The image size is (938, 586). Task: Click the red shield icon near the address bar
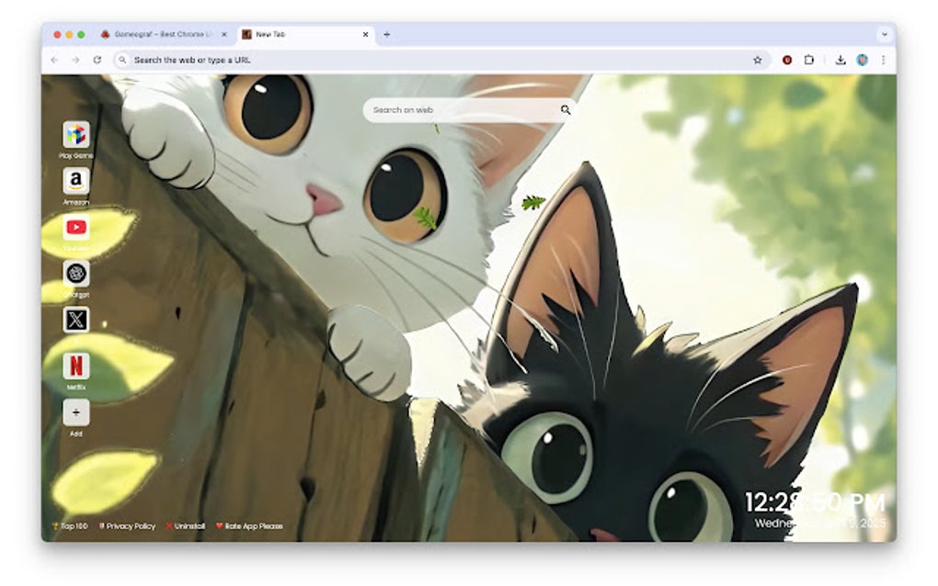tap(787, 60)
